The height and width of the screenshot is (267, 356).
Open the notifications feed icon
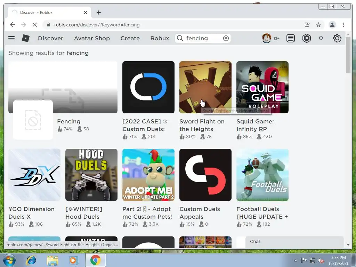click(x=290, y=38)
